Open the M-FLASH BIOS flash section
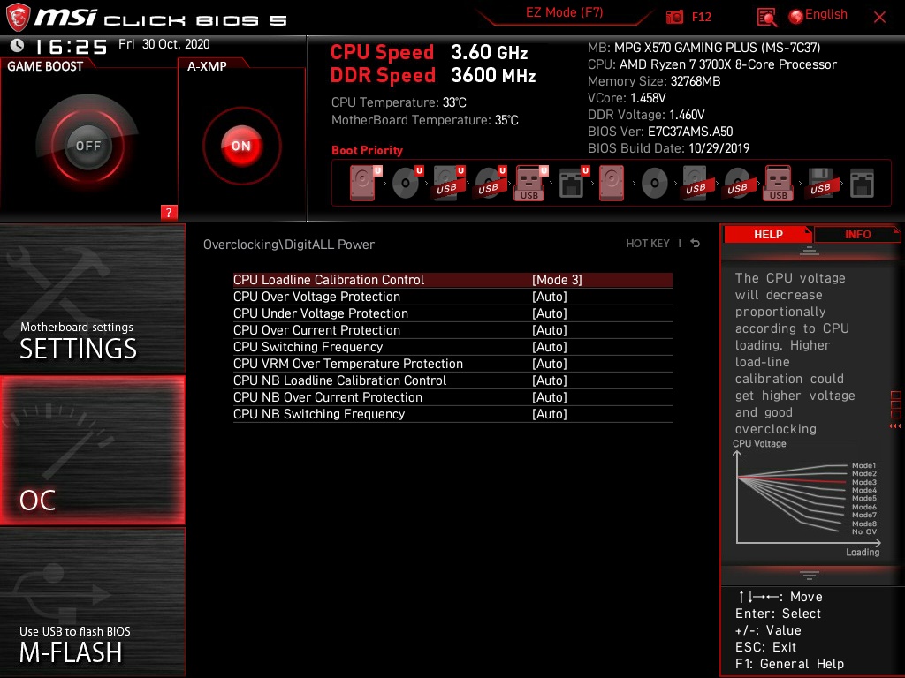This screenshot has width=905, height=678. 92,602
